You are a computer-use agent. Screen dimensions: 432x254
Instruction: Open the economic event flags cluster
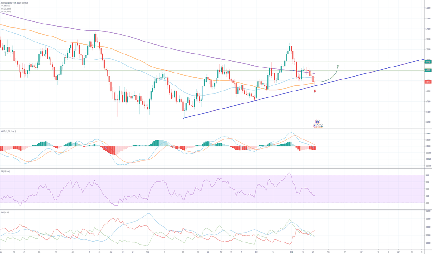(318, 124)
